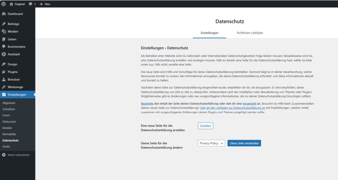
Task: Follow the Bearbeite link
Action: (x=147, y=104)
